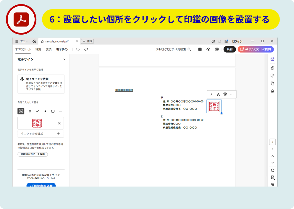Viewport: 294px width, 209px height.
Task: Select the checkmark annotation tool
Action: click(x=38, y=111)
